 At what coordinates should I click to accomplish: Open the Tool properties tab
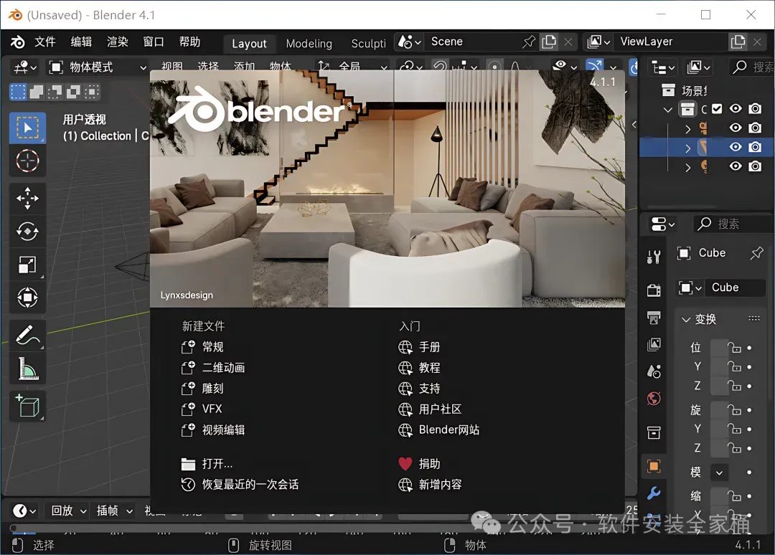(x=654, y=257)
